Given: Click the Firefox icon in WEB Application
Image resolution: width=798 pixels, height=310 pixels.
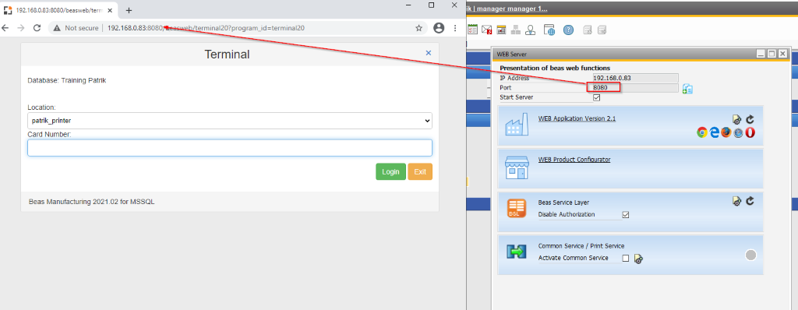Looking at the screenshot, I should [x=726, y=133].
